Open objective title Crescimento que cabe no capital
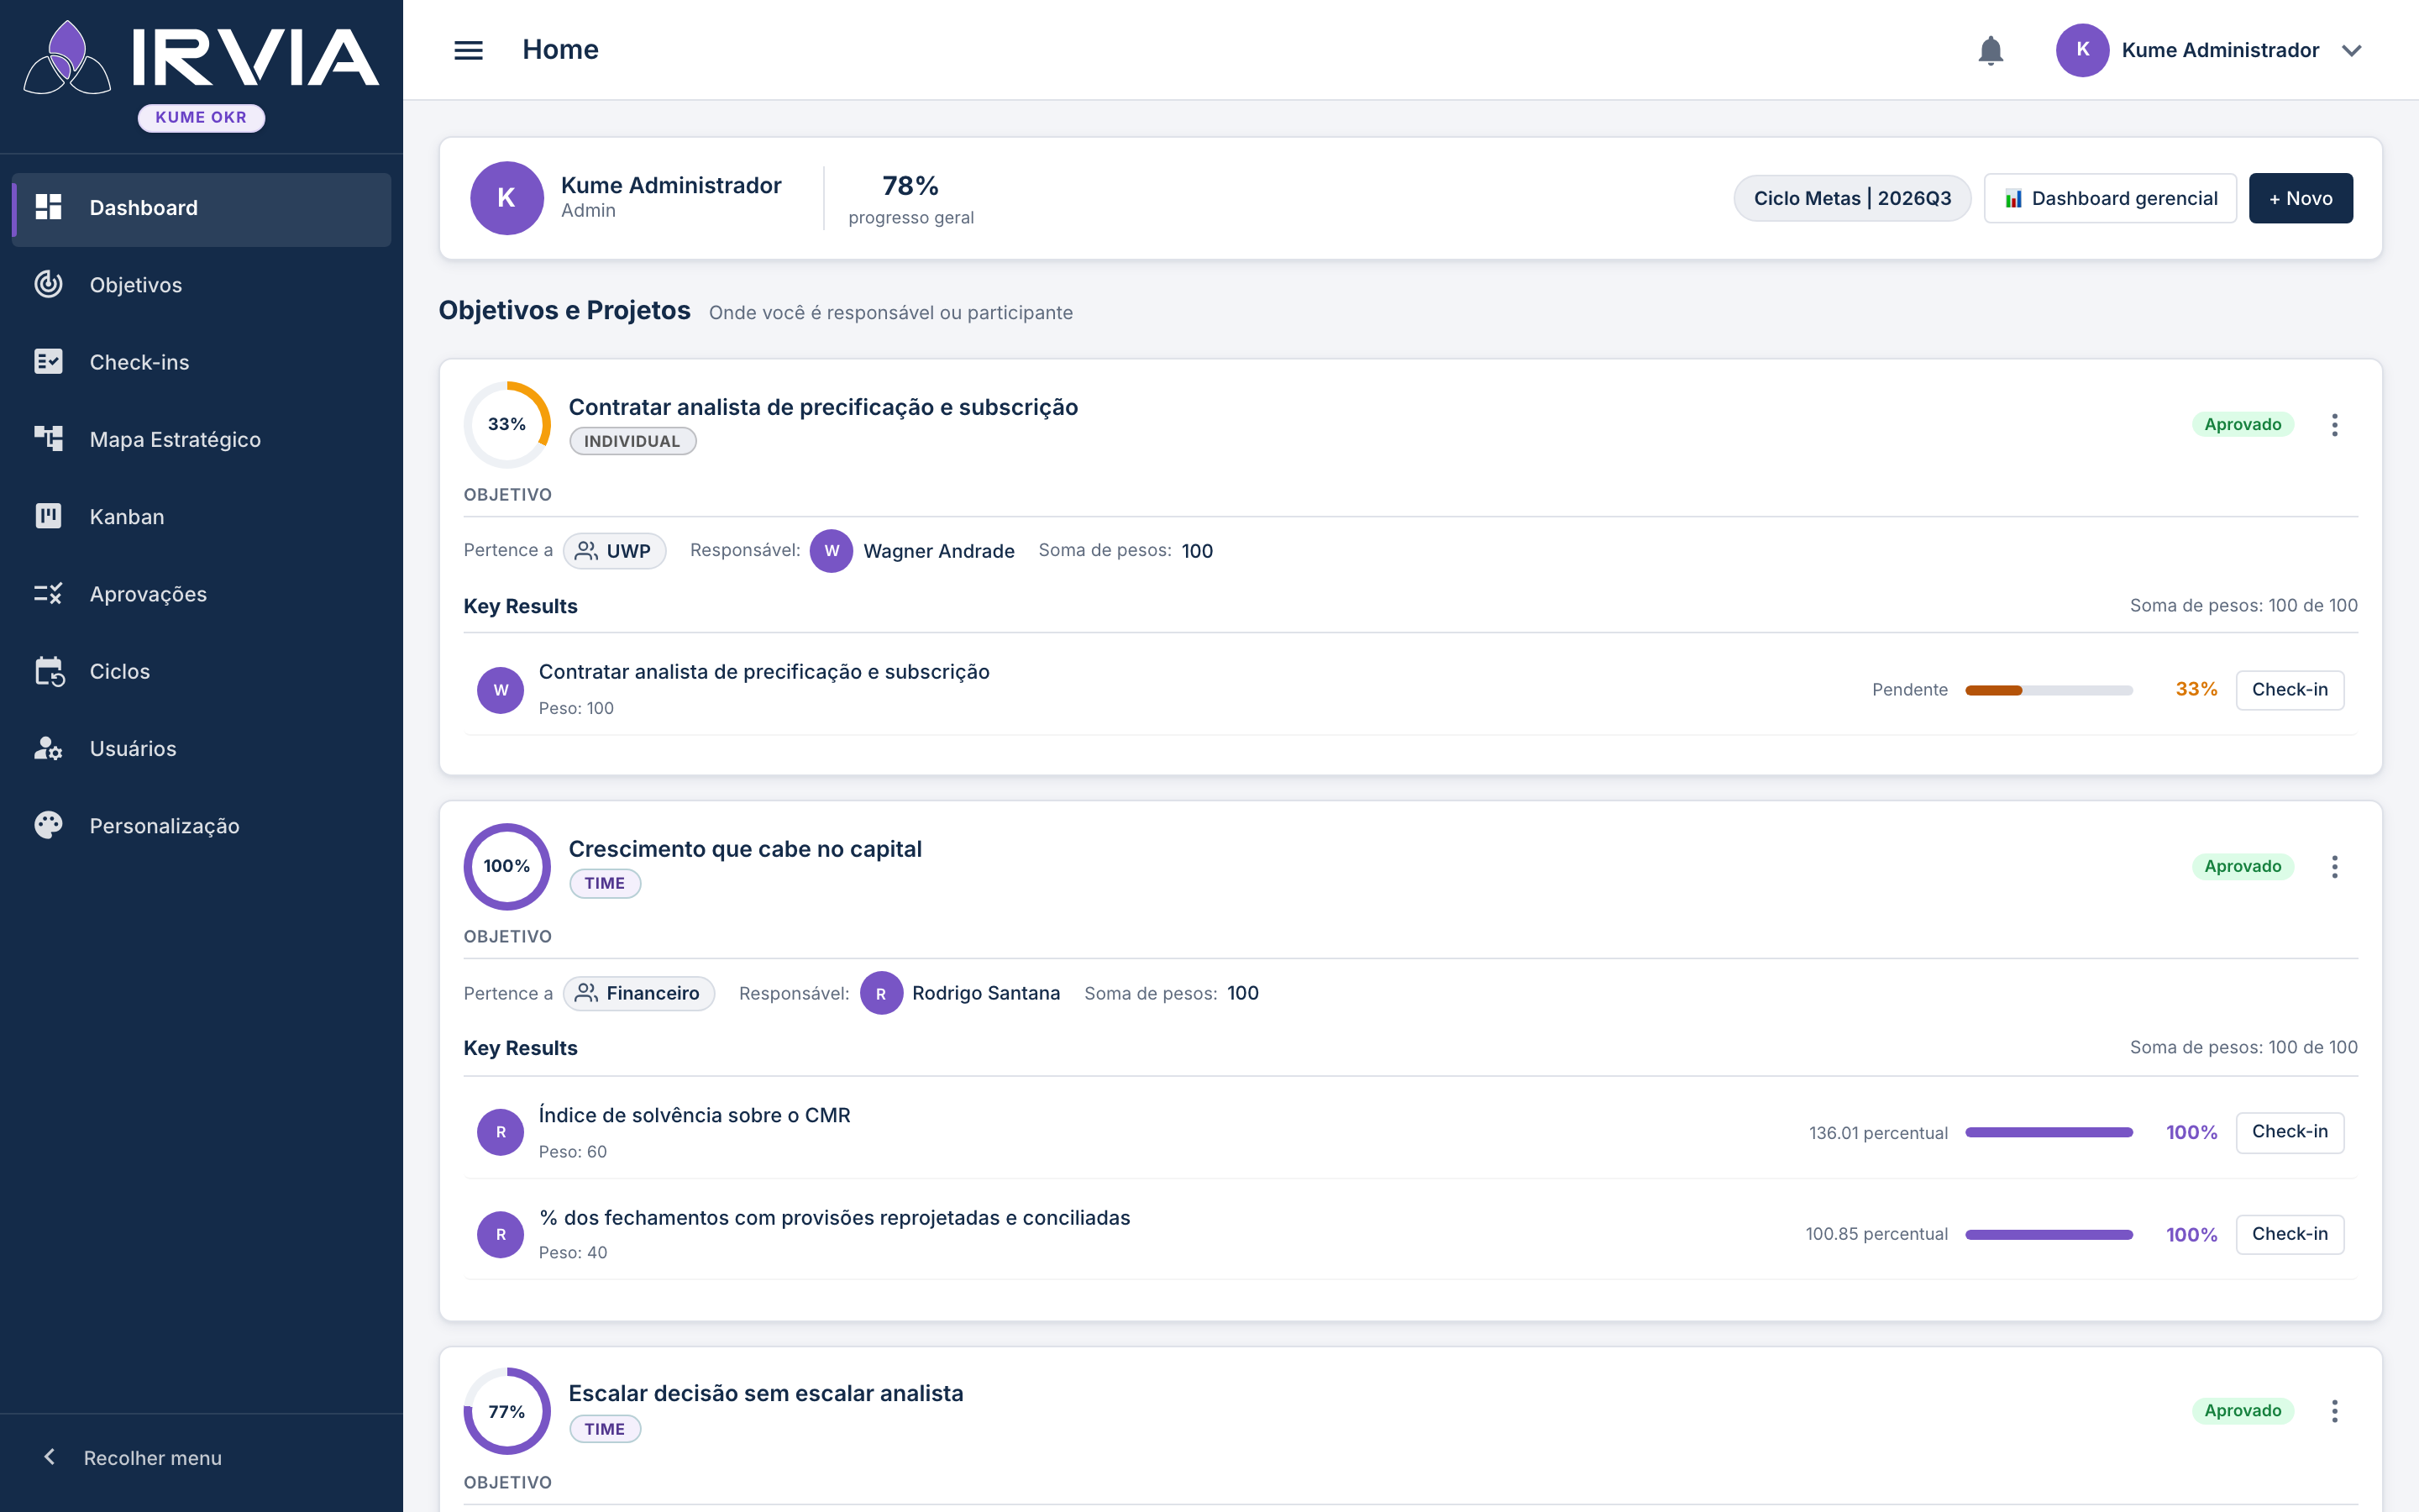Screen dimensions: 2419x1512 745,848
